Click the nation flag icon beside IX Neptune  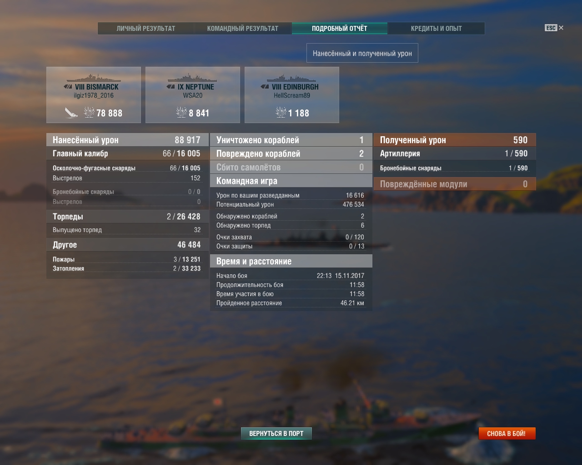(x=171, y=87)
